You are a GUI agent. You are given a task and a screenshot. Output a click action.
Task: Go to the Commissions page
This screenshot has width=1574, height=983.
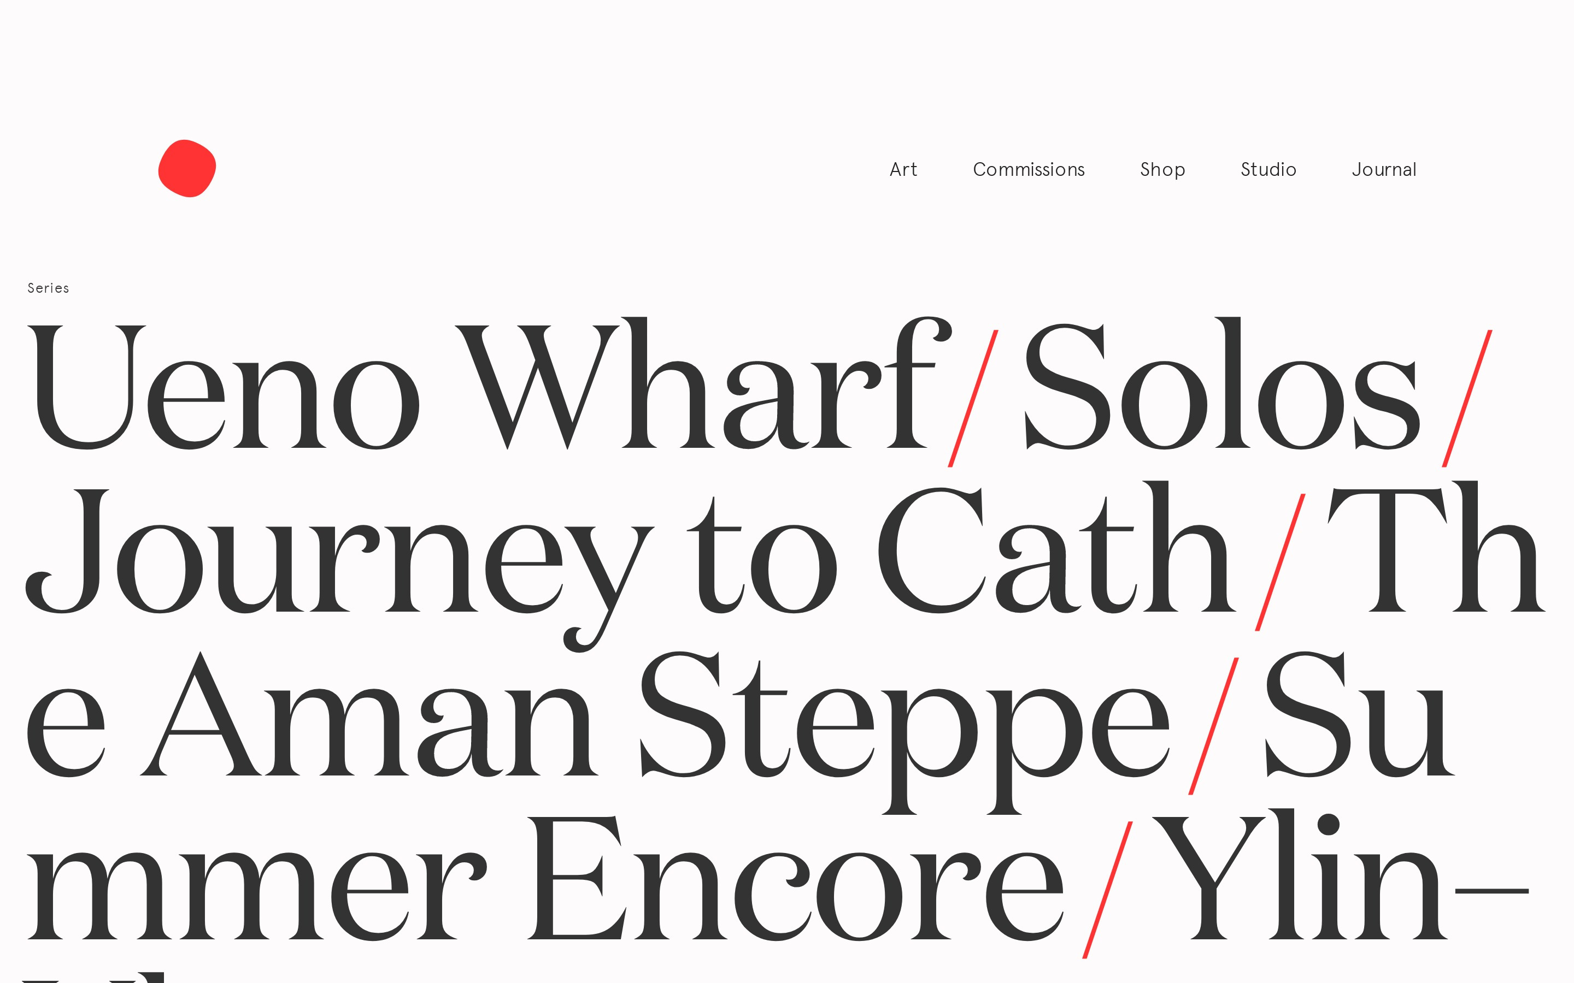[x=1029, y=170]
